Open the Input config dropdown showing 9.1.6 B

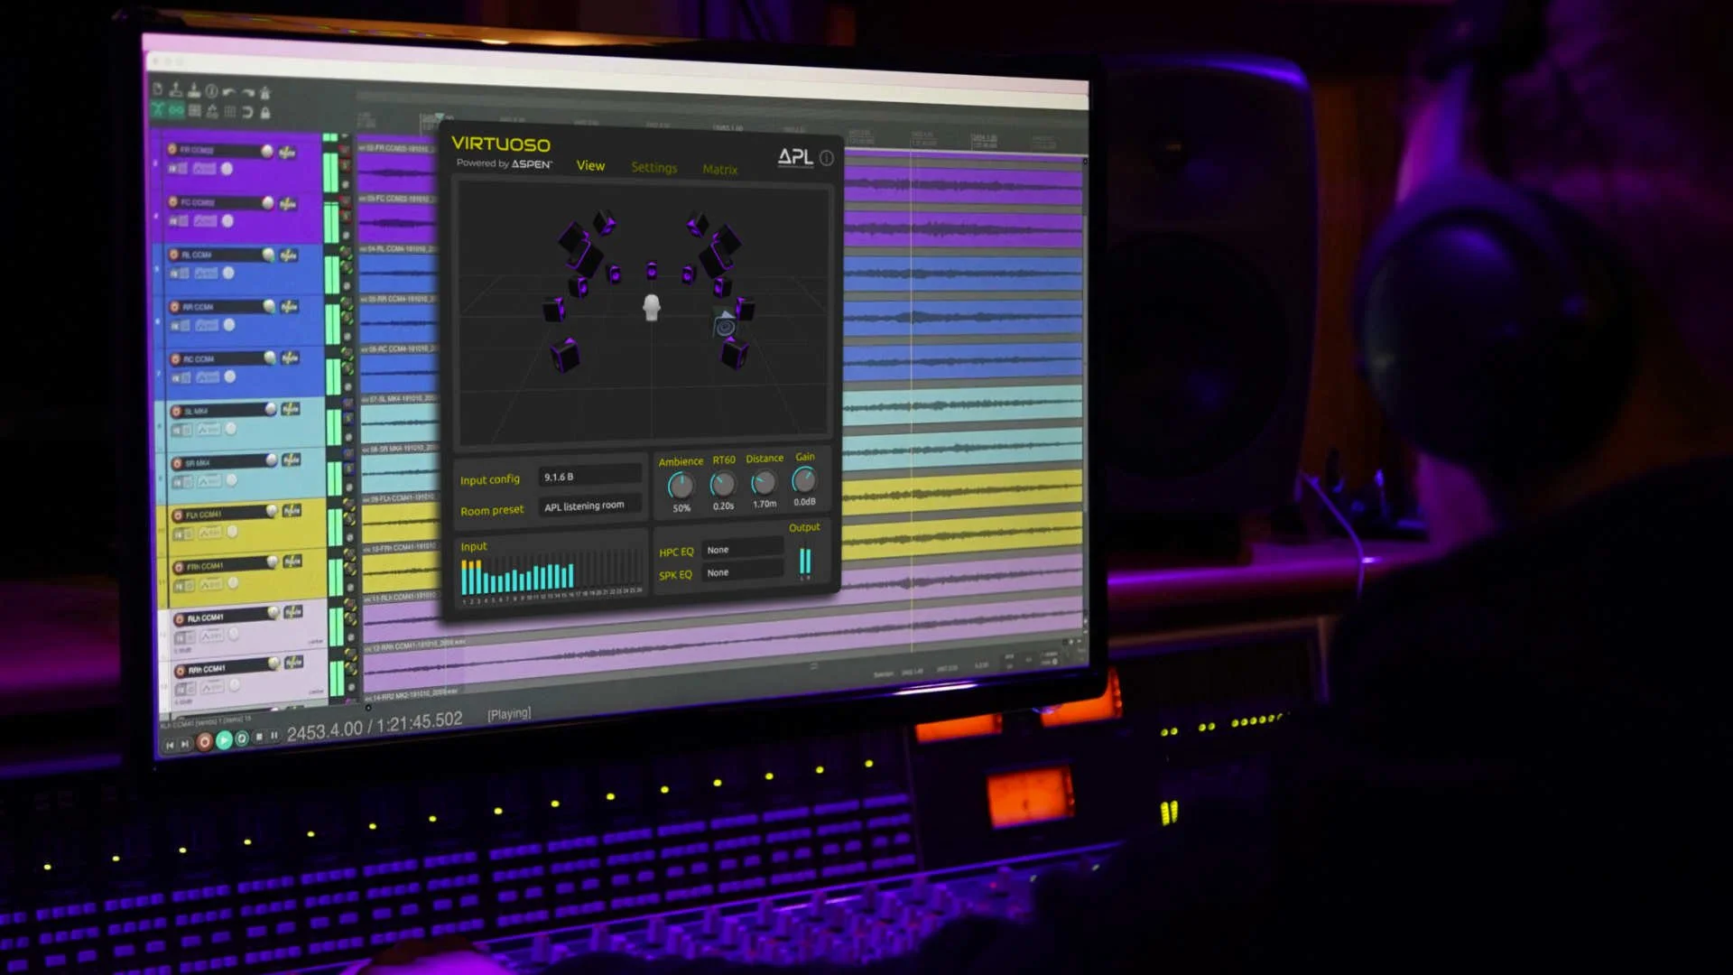coord(589,476)
